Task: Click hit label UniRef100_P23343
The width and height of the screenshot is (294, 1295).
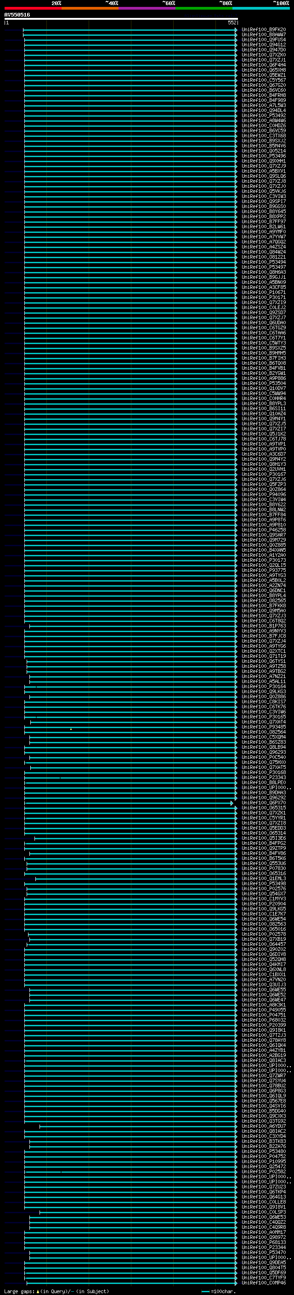Action: [x=263, y=777]
